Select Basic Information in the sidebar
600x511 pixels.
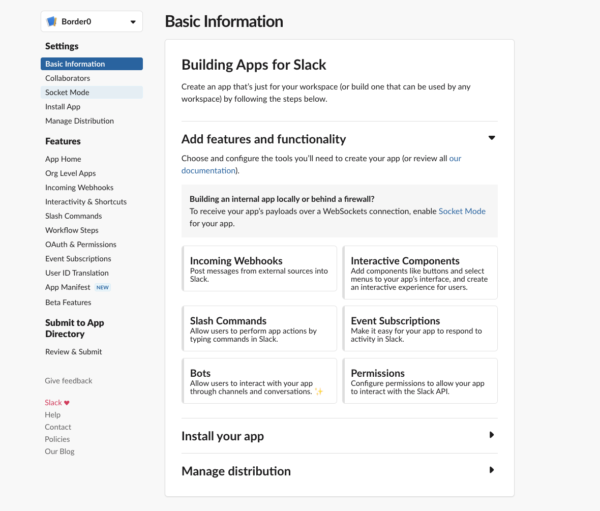(x=92, y=64)
